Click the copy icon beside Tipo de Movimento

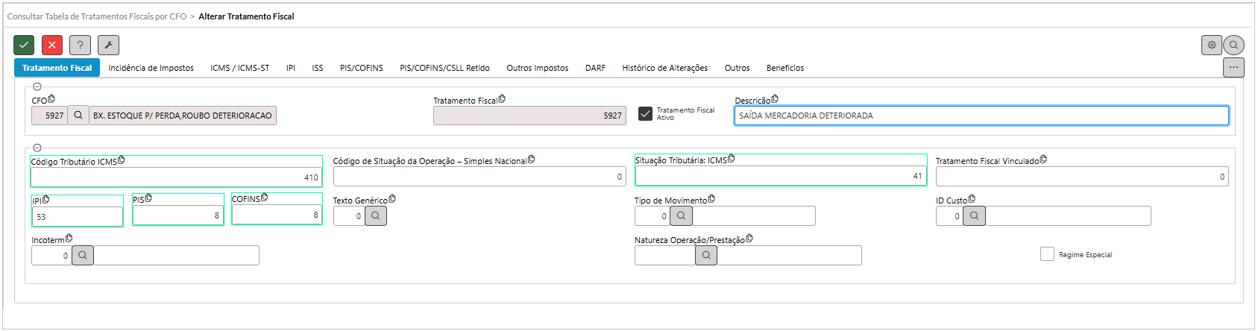pyautogui.click(x=711, y=199)
